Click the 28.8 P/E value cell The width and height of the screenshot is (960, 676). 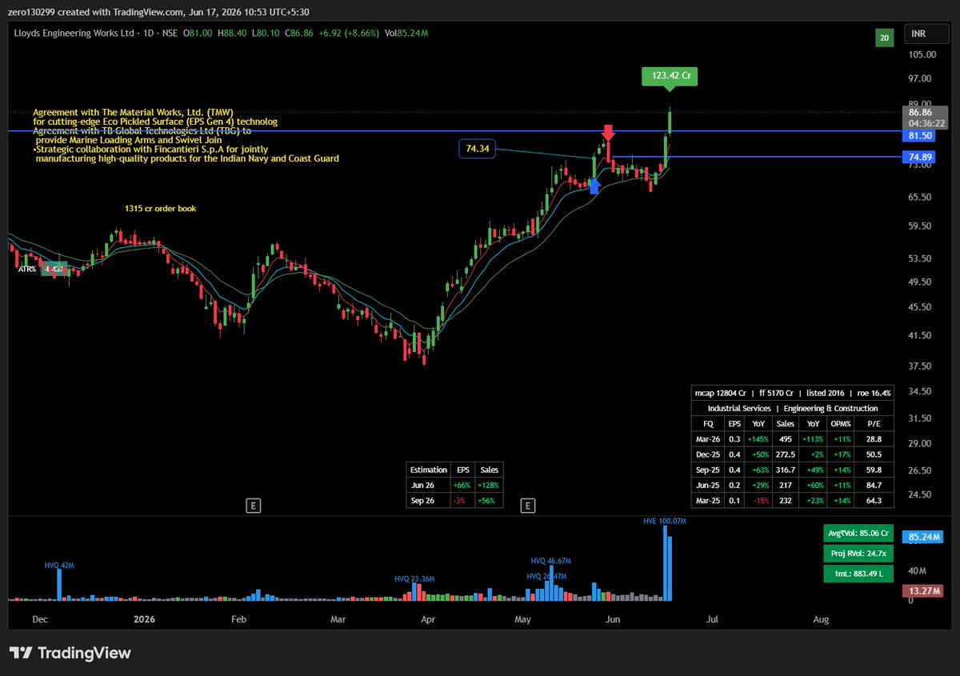pyautogui.click(x=874, y=439)
